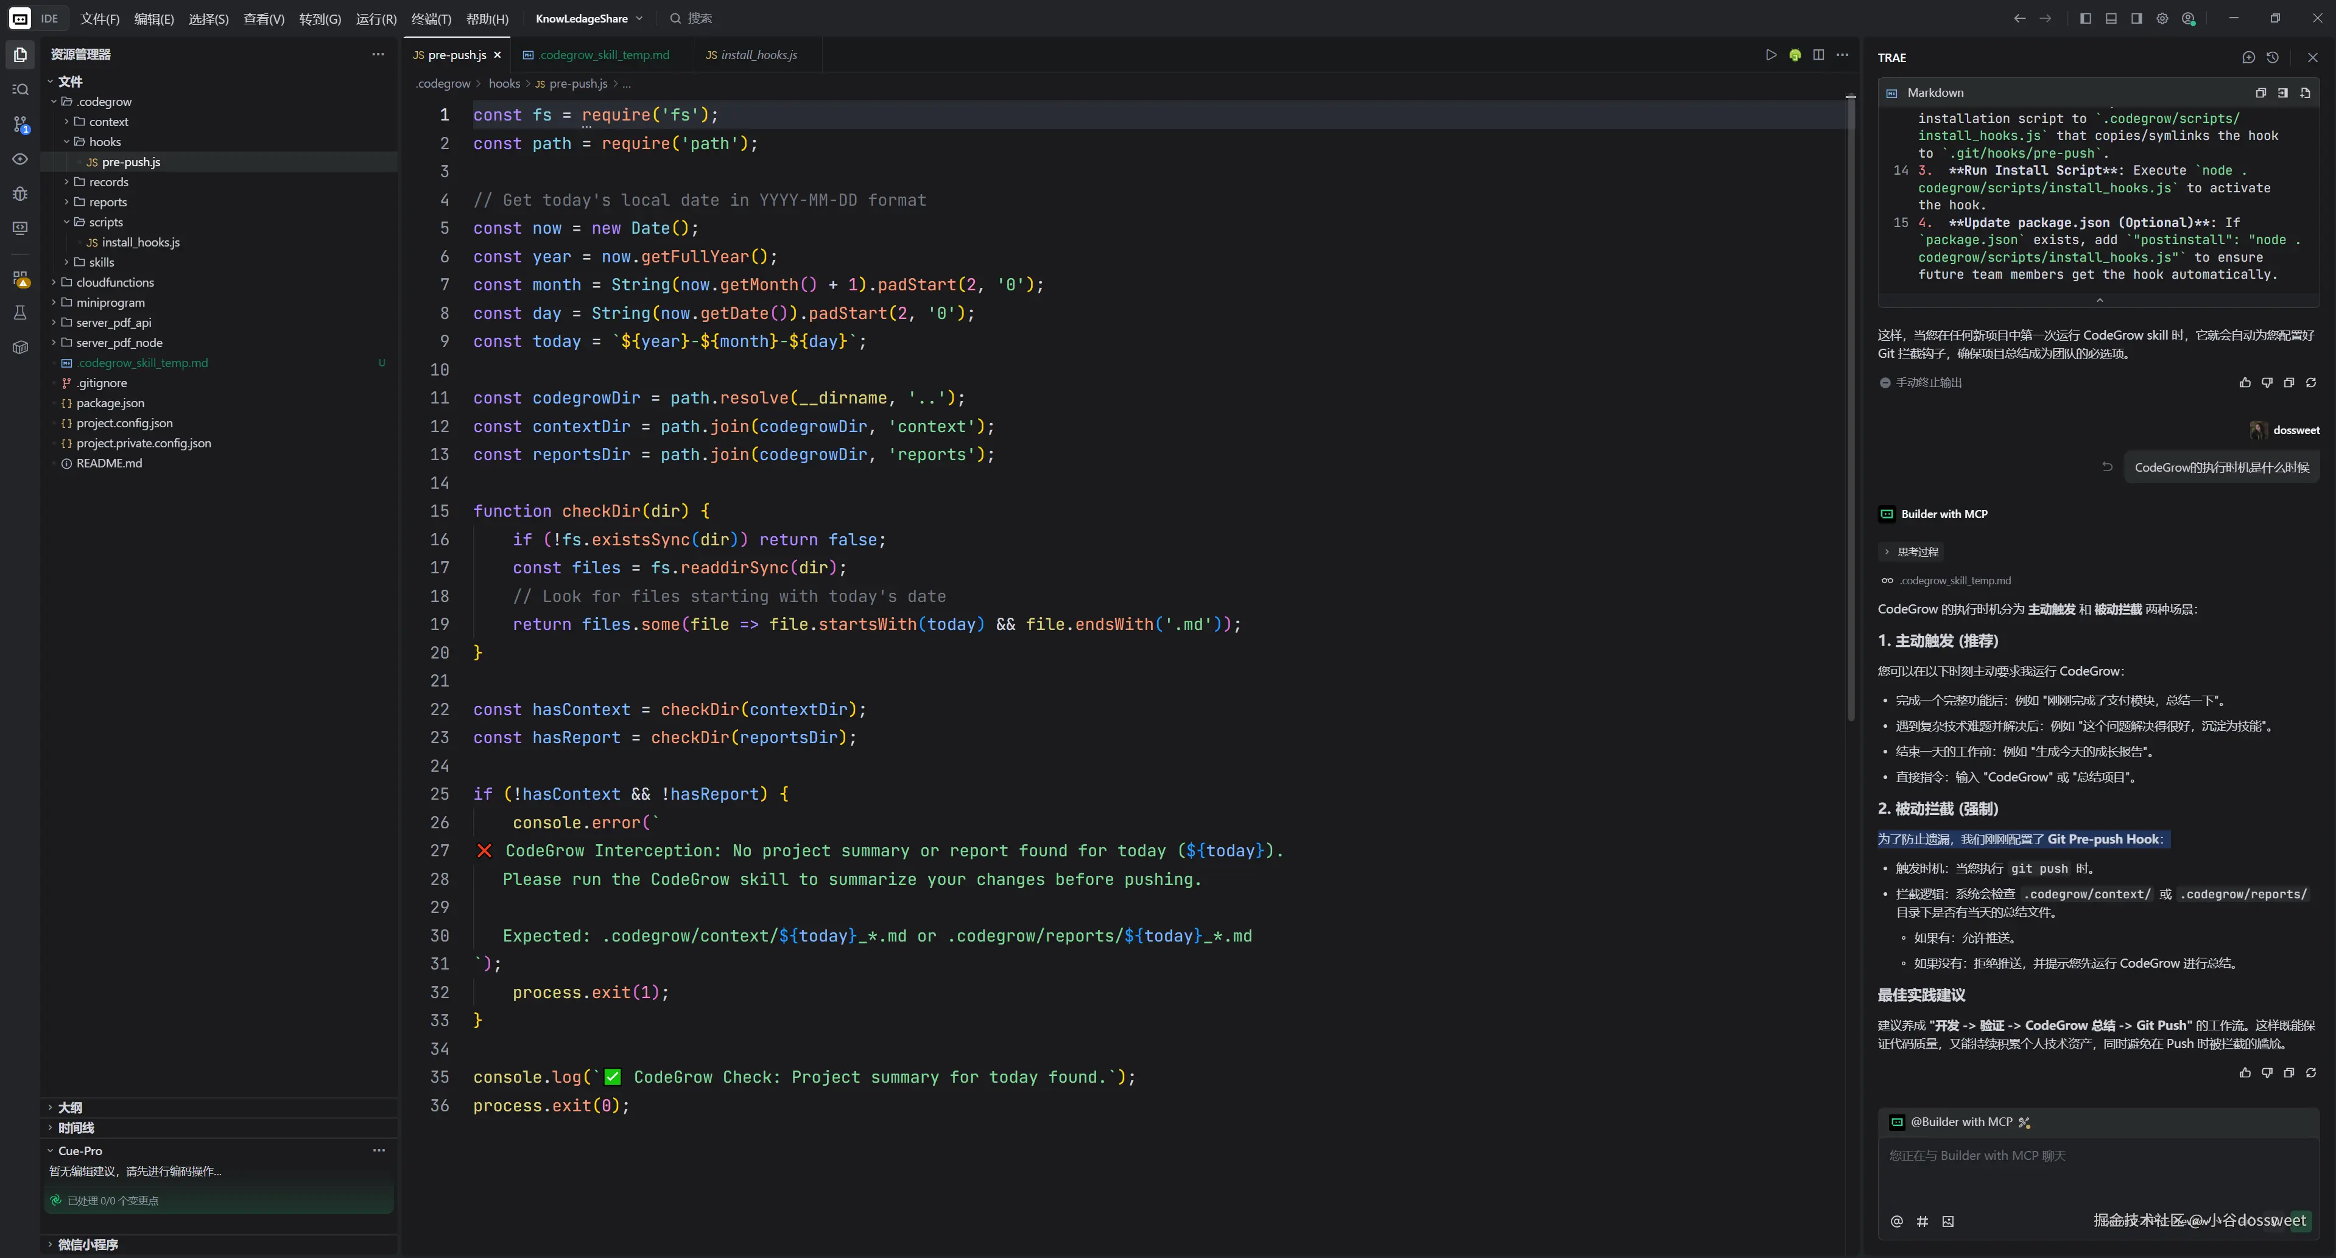Open the Debug bug icon in sidebar
The width and height of the screenshot is (2336, 1258).
coord(20,193)
